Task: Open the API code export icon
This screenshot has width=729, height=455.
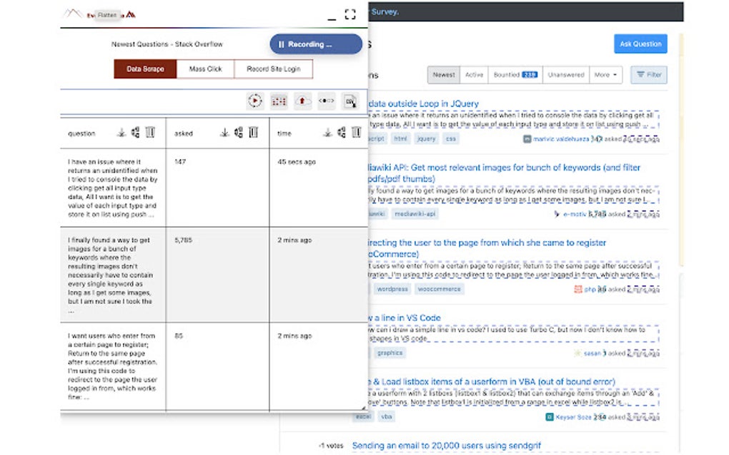Action: [x=326, y=101]
